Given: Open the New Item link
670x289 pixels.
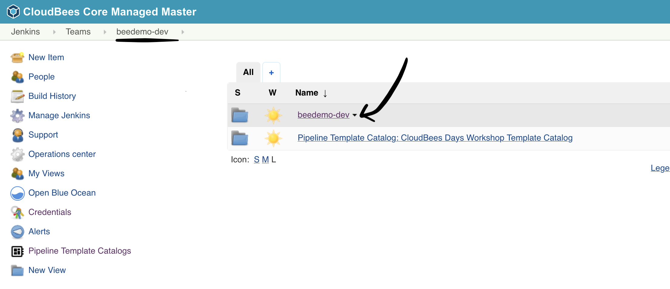Looking at the screenshot, I should [46, 57].
